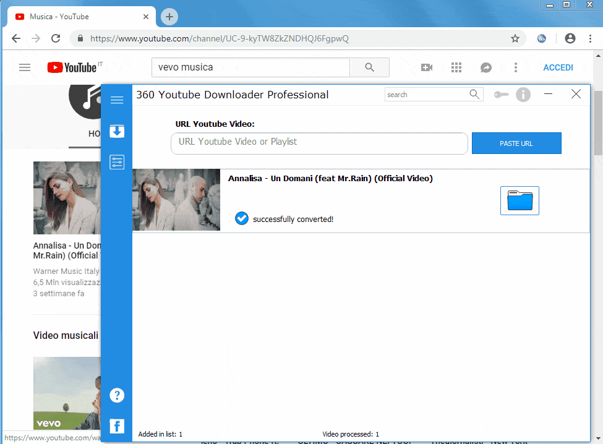Close the 'Musica - YouTube' tab

pyautogui.click(x=146, y=17)
